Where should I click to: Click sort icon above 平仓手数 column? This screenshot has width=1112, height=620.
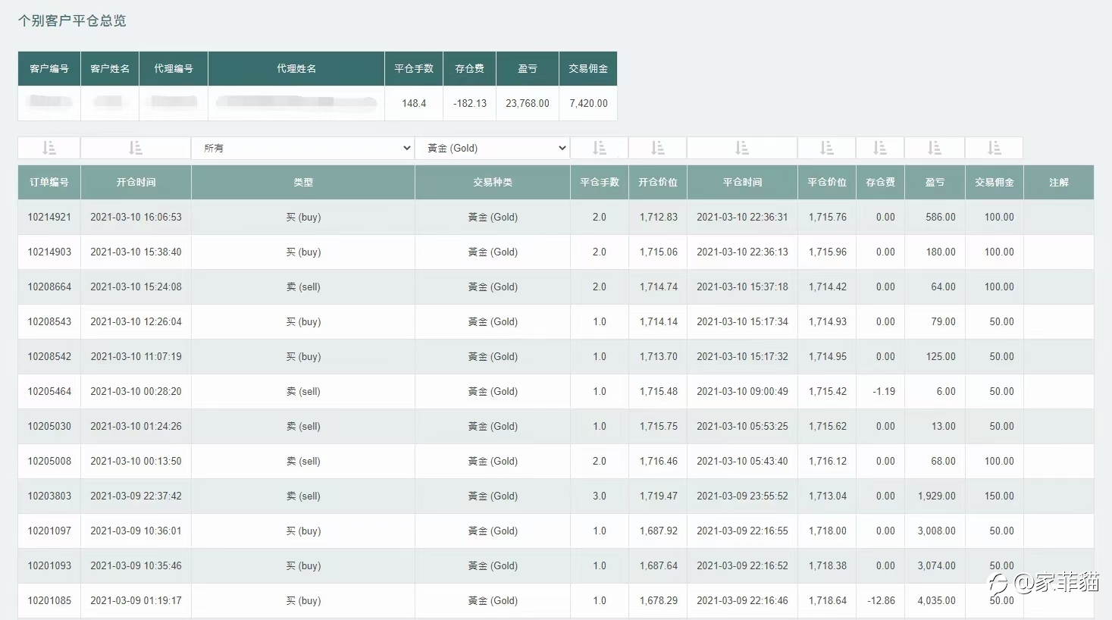point(600,148)
